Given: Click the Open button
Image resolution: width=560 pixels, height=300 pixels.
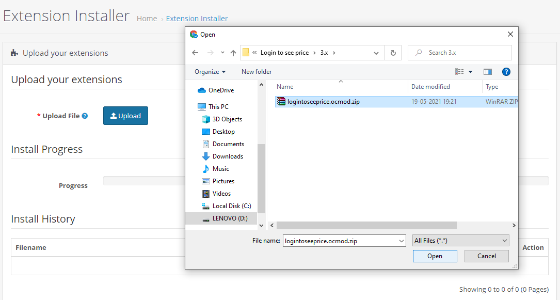Looking at the screenshot, I should point(434,256).
